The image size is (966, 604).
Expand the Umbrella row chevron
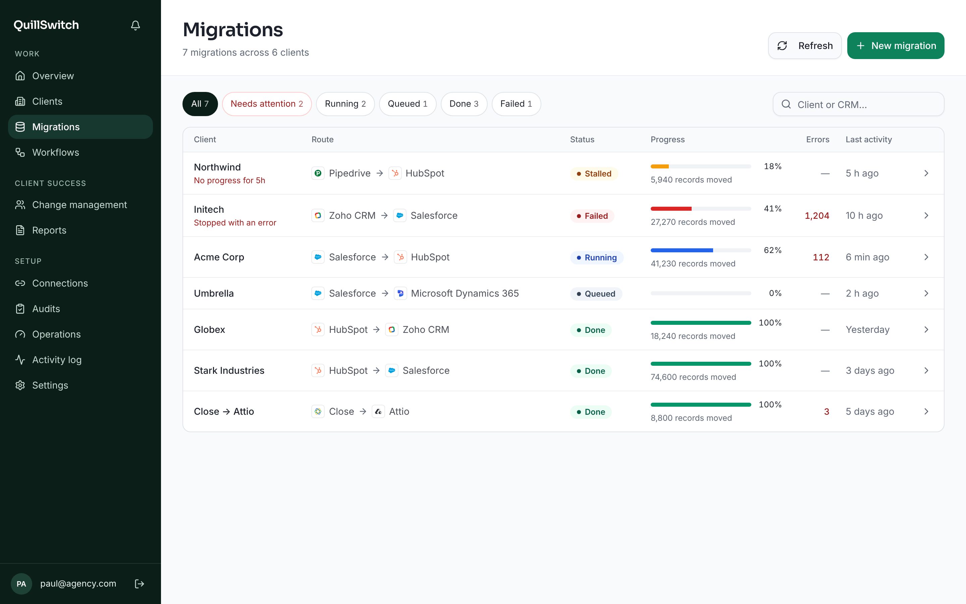[x=926, y=294]
